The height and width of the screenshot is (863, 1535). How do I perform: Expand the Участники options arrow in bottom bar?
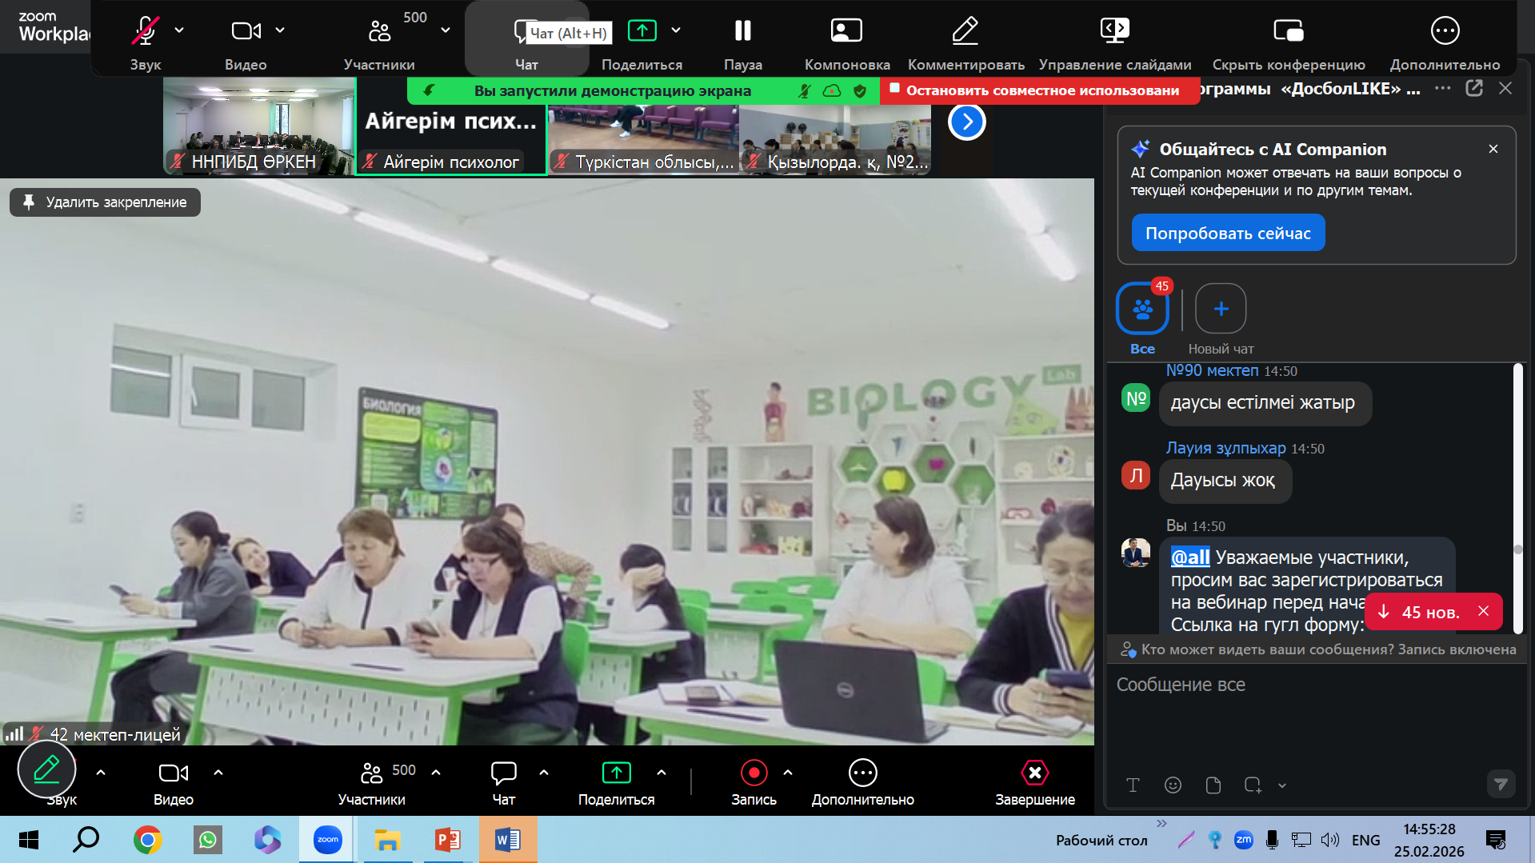click(436, 773)
